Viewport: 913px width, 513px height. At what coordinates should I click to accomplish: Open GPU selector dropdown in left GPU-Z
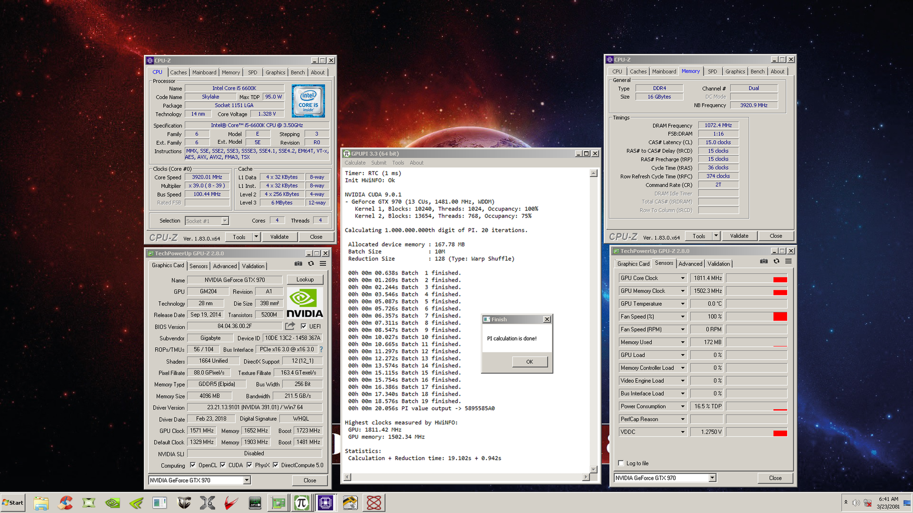point(247,480)
